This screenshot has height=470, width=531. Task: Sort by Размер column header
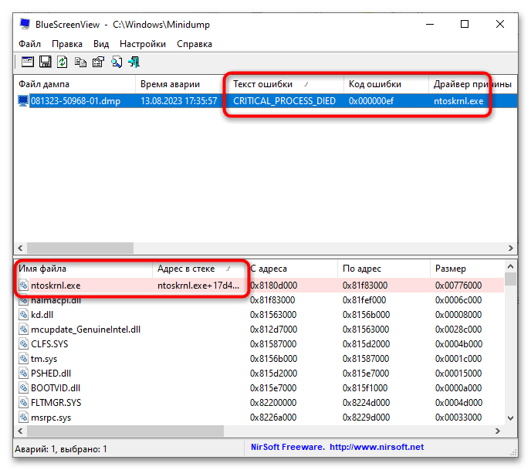coord(468,269)
